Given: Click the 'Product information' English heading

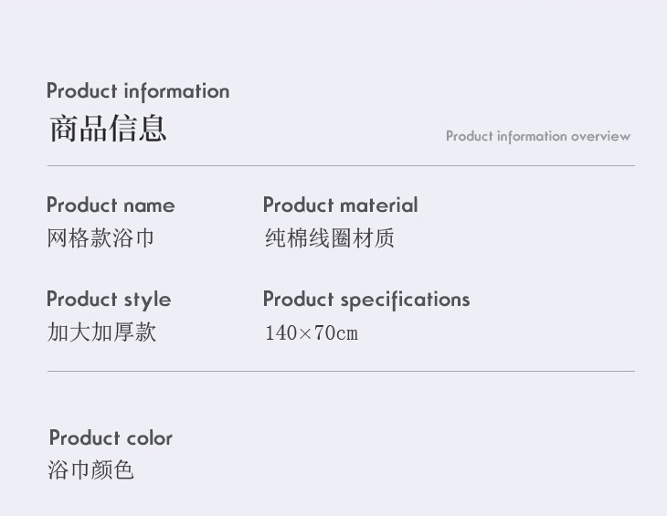Looking at the screenshot, I should click(x=138, y=91).
